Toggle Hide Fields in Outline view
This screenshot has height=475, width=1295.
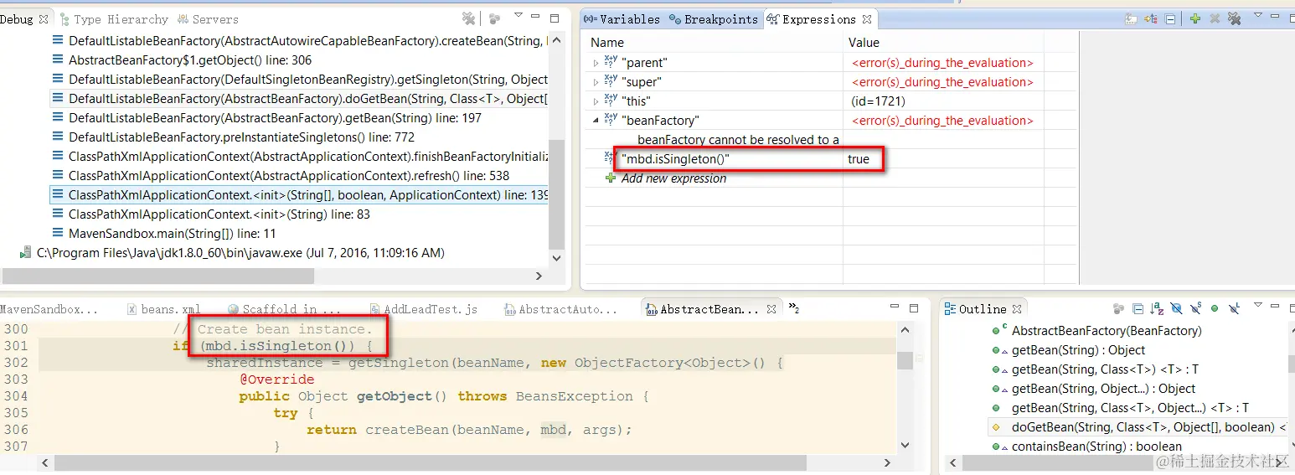1176,309
